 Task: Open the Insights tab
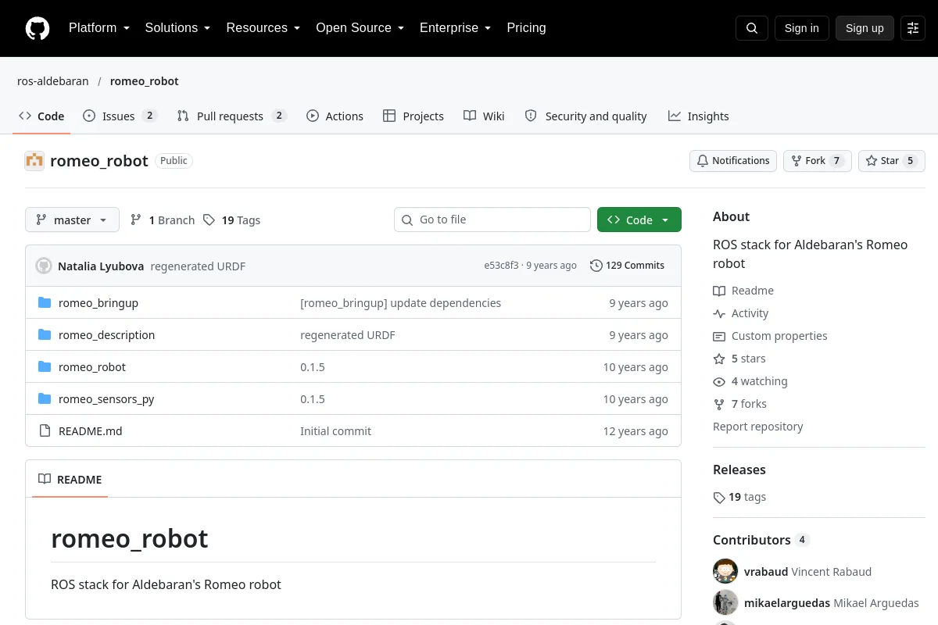(698, 116)
